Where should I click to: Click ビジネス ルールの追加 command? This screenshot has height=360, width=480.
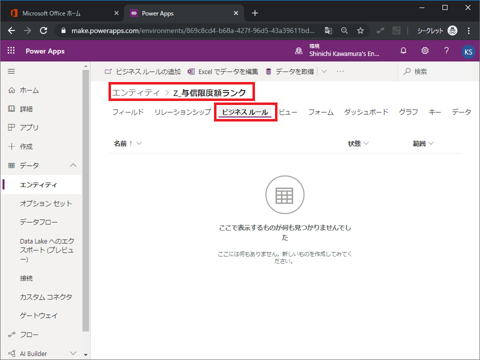click(143, 71)
